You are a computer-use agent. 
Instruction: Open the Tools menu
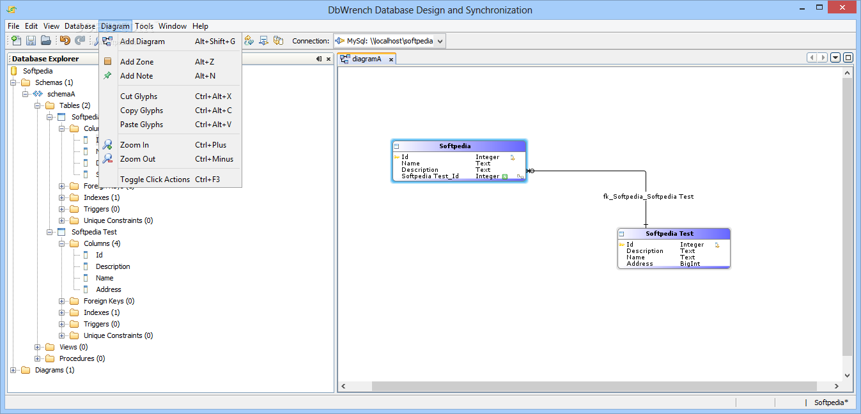click(x=144, y=26)
